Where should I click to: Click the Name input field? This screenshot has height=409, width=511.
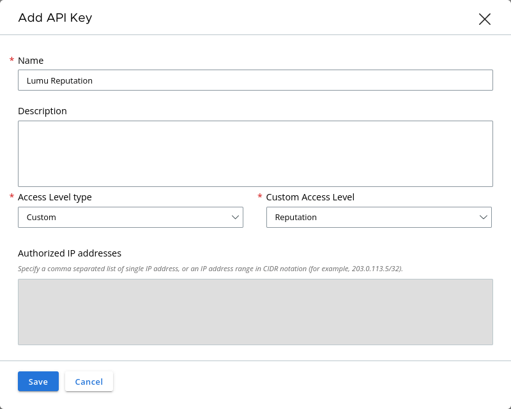pos(256,80)
